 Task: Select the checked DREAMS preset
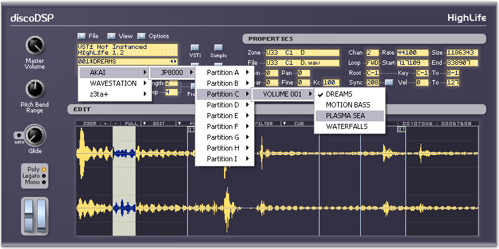click(349, 94)
